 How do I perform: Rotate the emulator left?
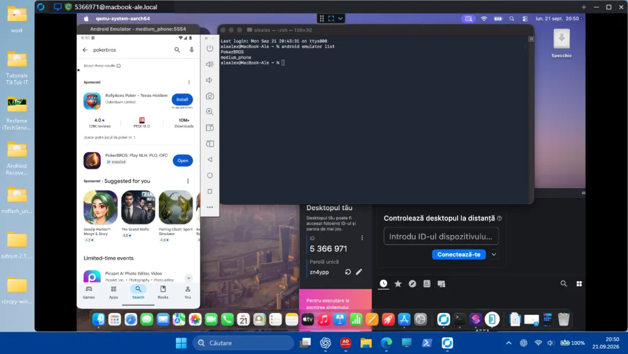coord(210,127)
